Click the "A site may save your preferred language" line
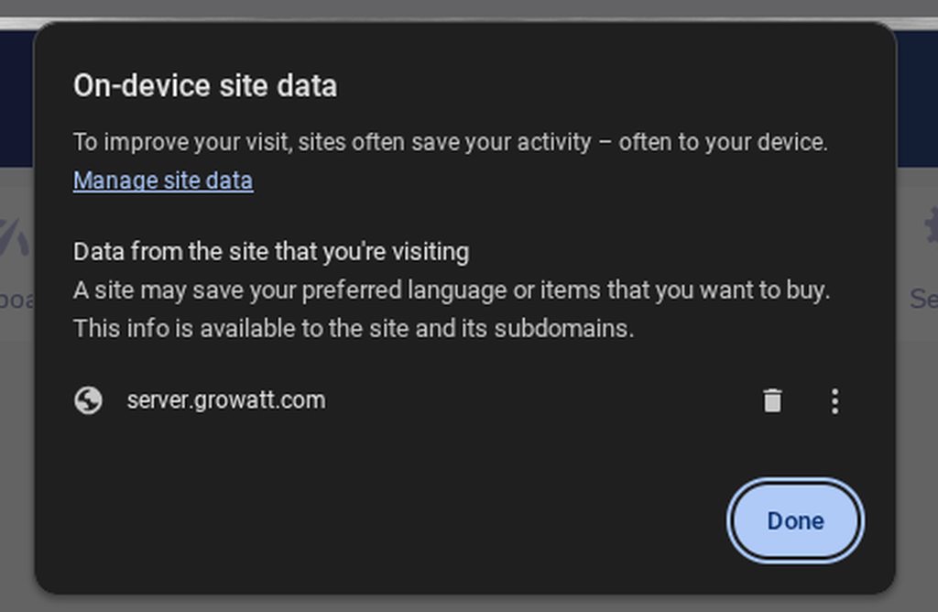This screenshot has width=938, height=612. pyautogui.click(x=451, y=291)
